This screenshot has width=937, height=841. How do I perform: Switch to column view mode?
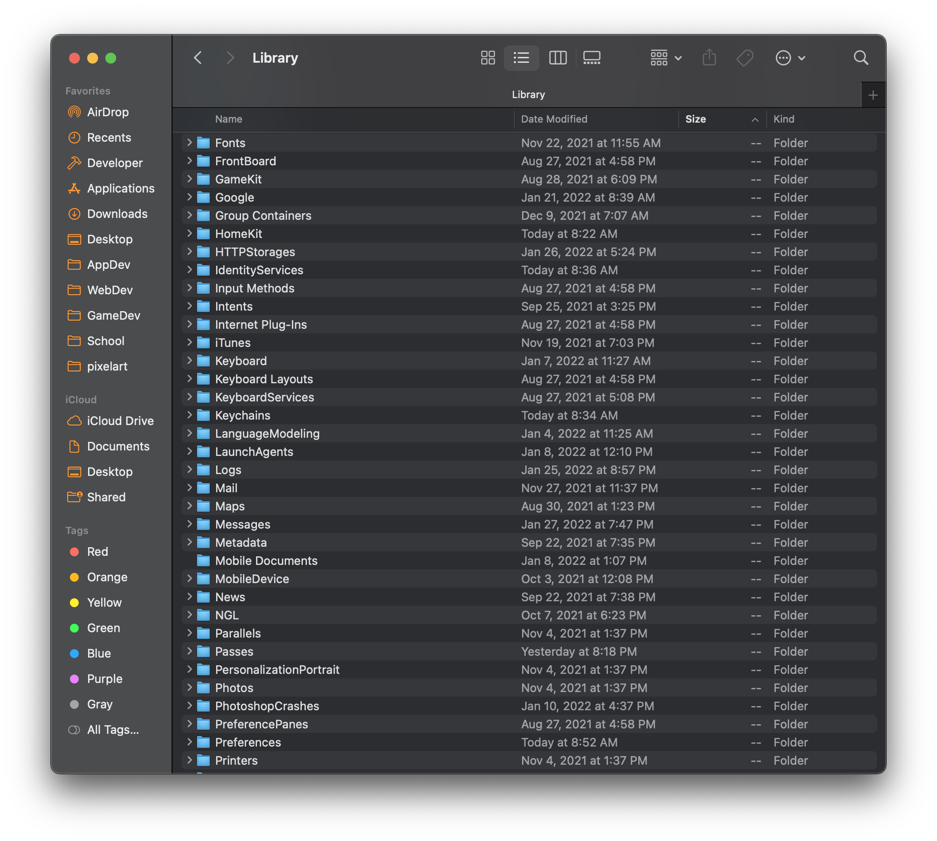(557, 58)
